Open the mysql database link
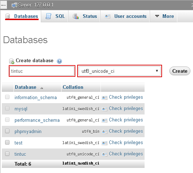Image resolution: width=193 pixels, height=173 pixels. [21, 109]
